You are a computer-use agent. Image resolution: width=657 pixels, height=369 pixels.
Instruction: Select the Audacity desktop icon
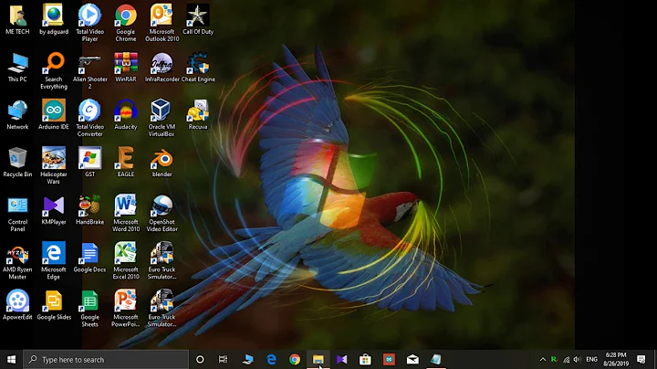(x=126, y=115)
